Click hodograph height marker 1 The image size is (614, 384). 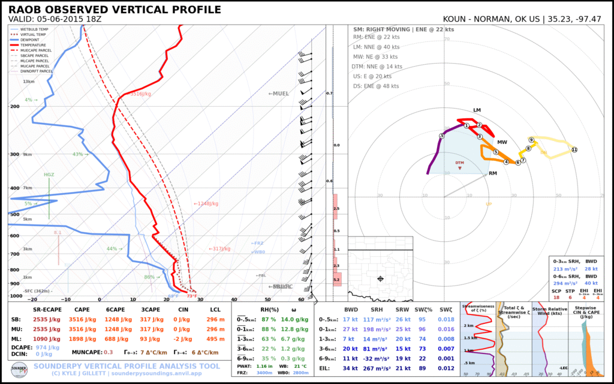coord(466,125)
